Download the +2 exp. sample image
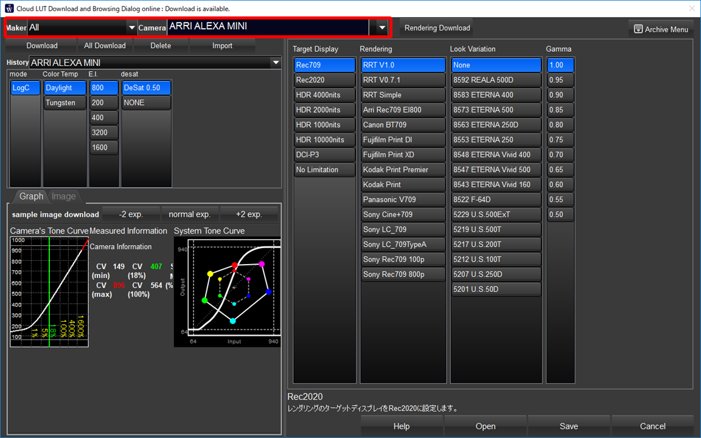The height and width of the screenshot is (438, 701). point(248,214)
